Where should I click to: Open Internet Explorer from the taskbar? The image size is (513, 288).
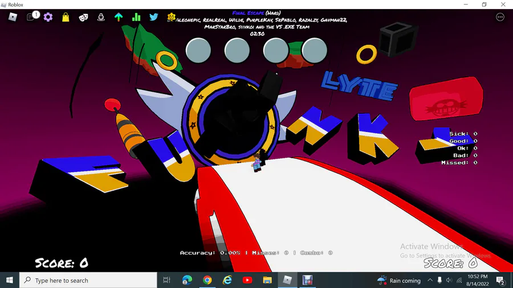(227, 280)
